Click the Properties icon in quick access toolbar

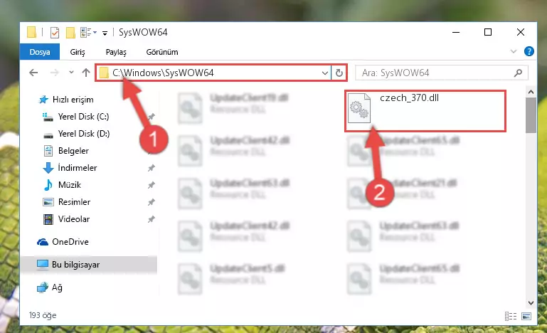click(55, 33)
